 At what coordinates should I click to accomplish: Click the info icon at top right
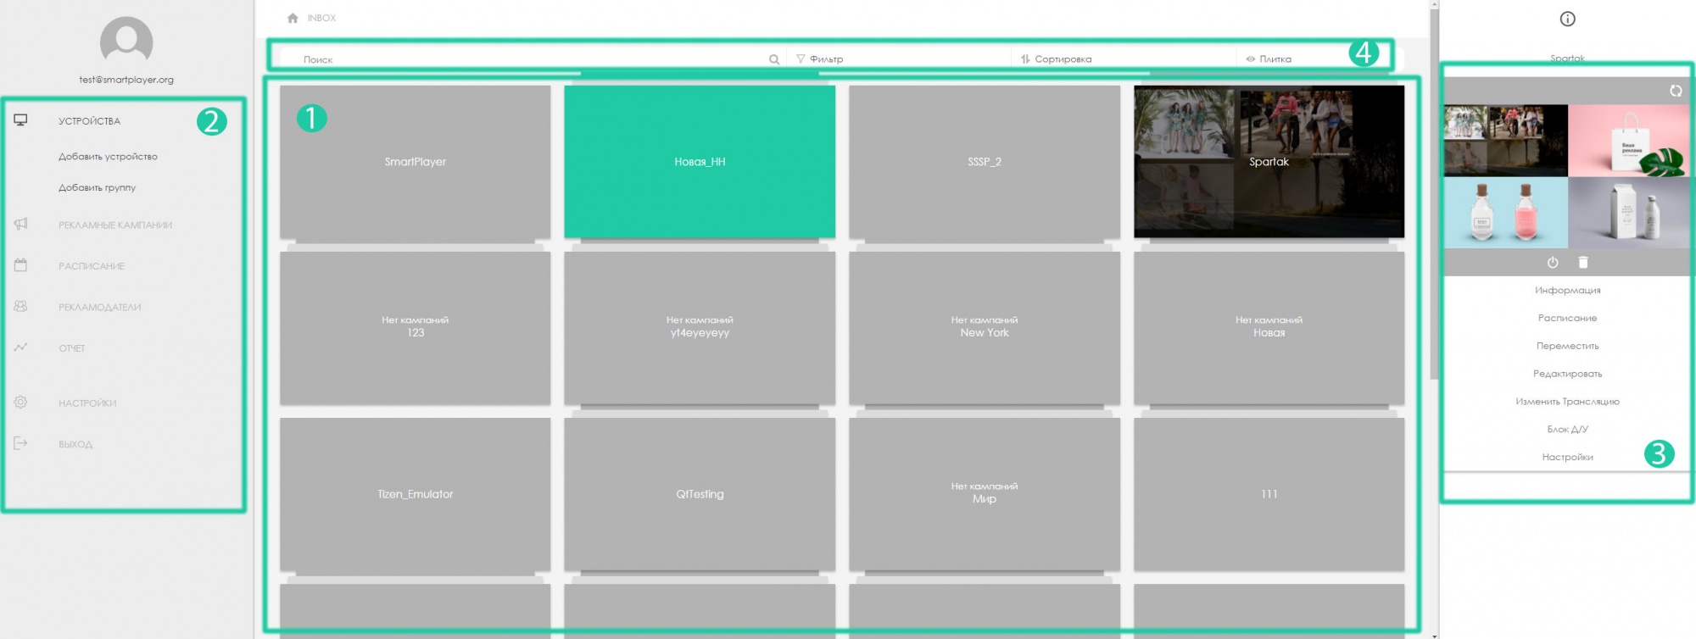point(1567,19)
